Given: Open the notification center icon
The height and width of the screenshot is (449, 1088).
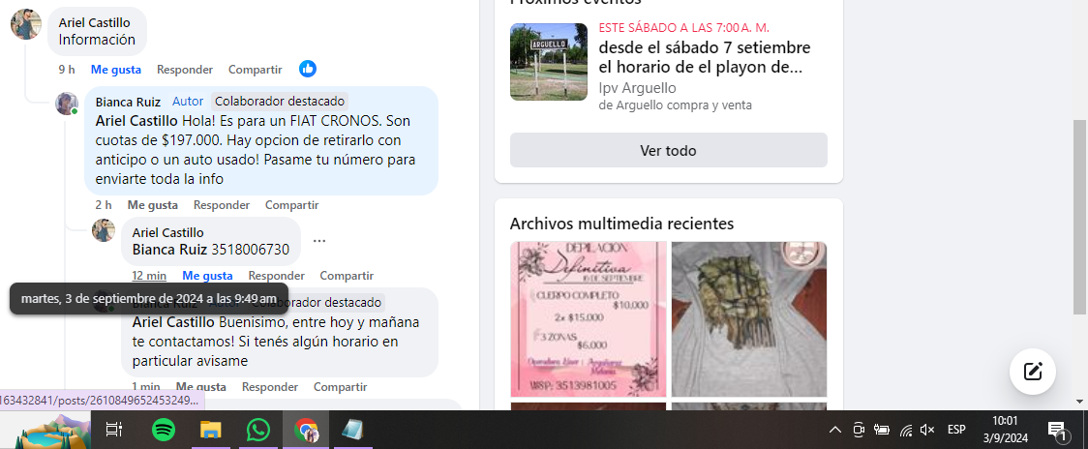Looking at the screenshot, I should [x=1057, y=430].
